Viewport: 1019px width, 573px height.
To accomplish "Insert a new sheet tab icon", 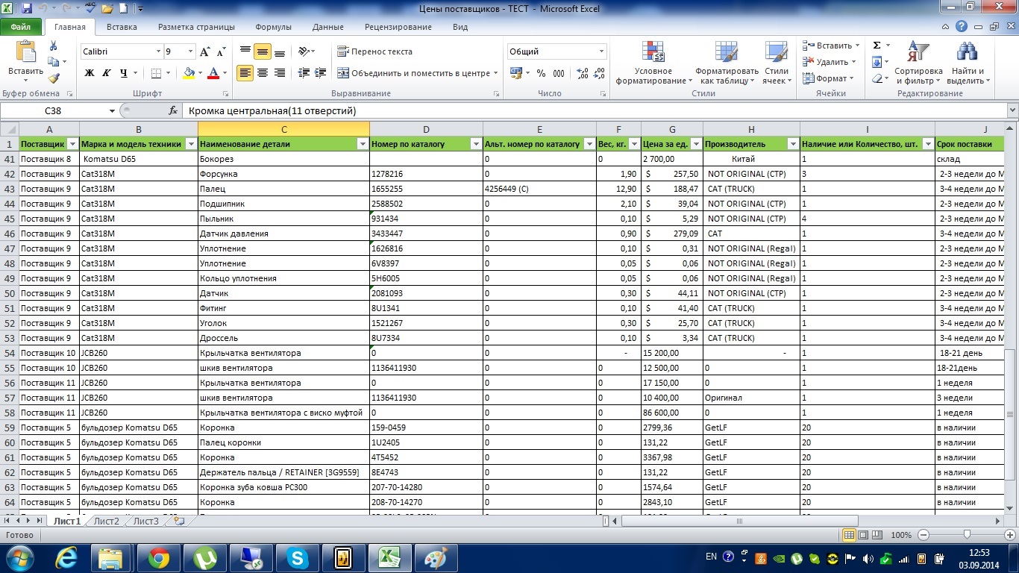I will 178,521.
